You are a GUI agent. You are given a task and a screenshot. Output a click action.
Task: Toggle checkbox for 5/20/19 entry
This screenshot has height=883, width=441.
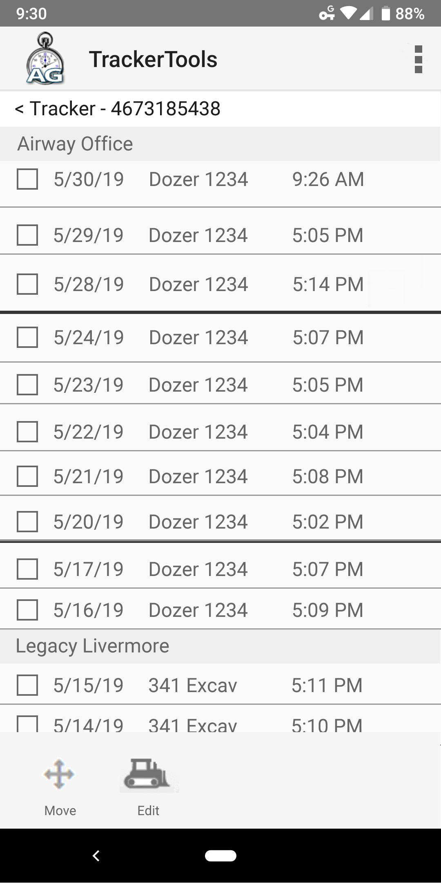[x=27, y=522]
